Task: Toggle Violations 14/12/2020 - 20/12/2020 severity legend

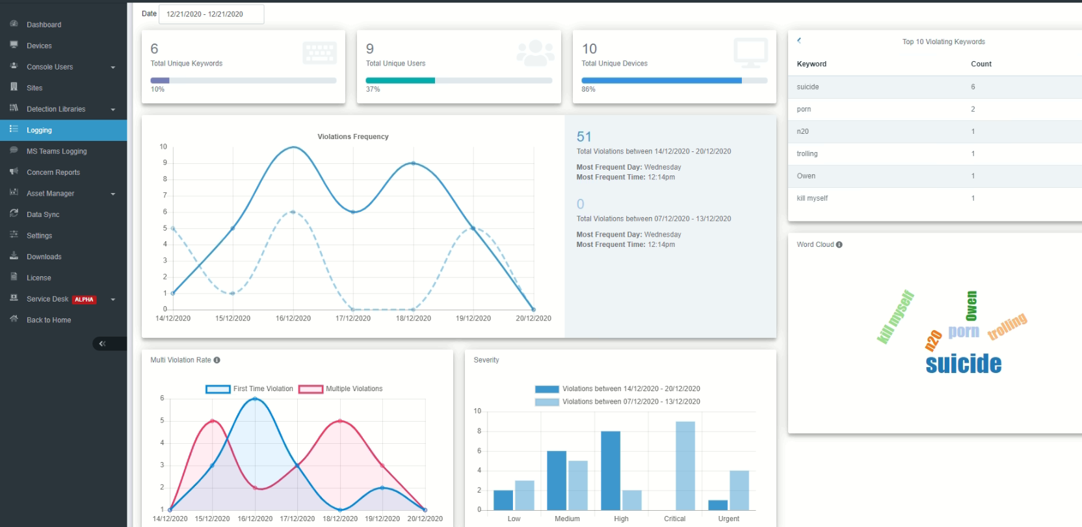Action: coord(618,389)
